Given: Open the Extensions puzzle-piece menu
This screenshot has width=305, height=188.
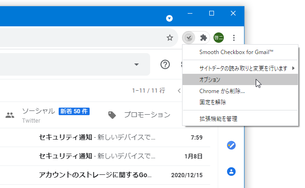Looking at the screenshot, I should tap(204, 38).
